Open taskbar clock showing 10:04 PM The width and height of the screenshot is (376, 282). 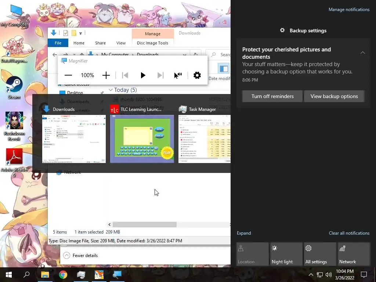[345, 275]
